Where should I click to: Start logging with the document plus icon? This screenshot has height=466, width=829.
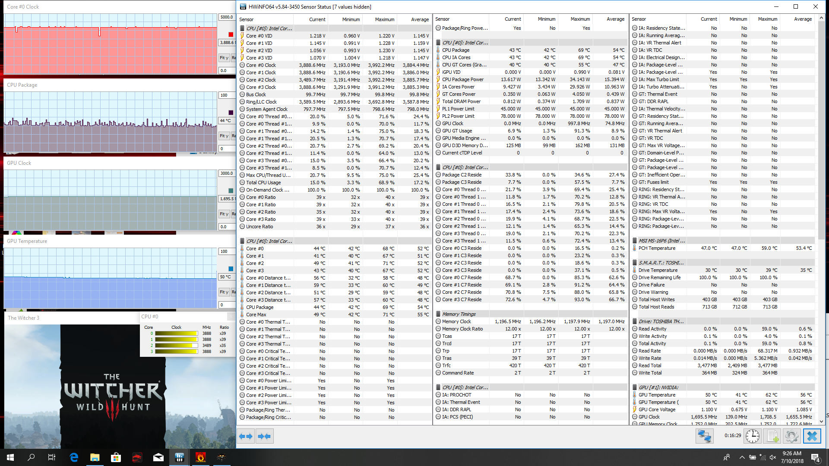click(x=772, y=436)
